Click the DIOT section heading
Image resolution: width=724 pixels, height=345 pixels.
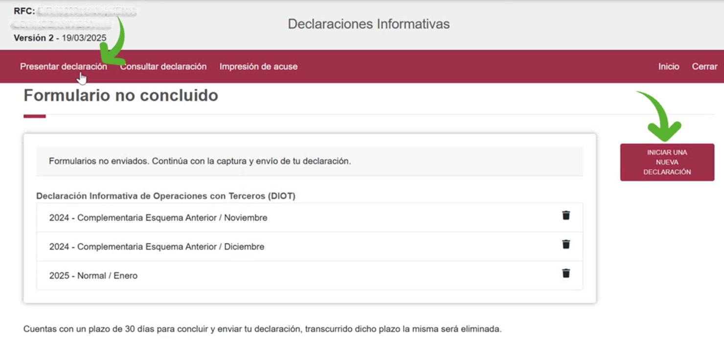(x=166, y=196)
